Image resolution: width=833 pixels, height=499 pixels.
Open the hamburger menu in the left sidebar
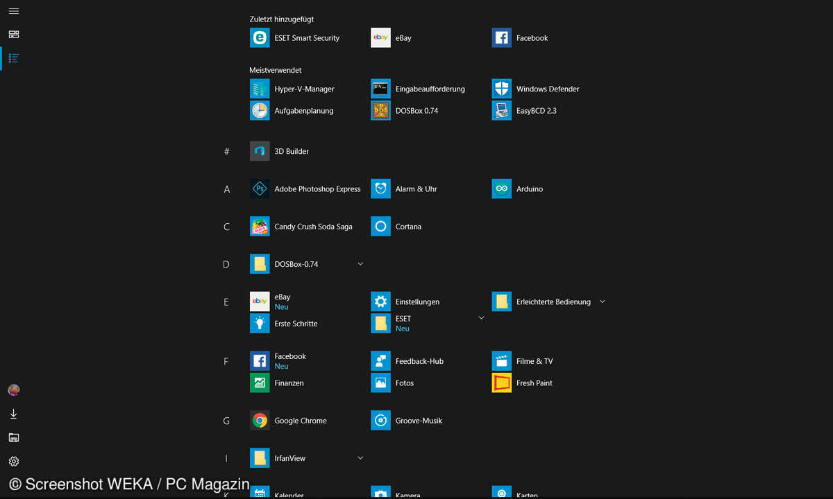14,11
